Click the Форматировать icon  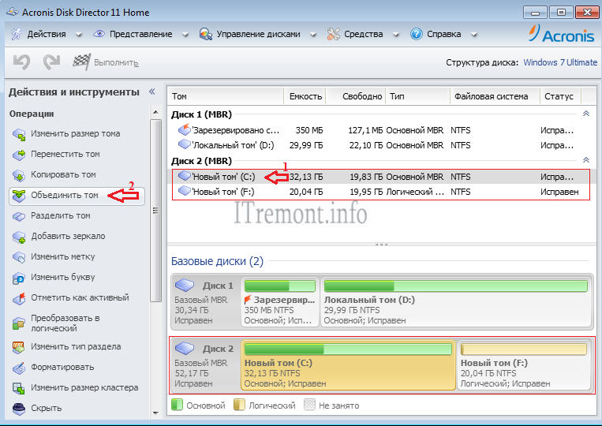[19, 368]
